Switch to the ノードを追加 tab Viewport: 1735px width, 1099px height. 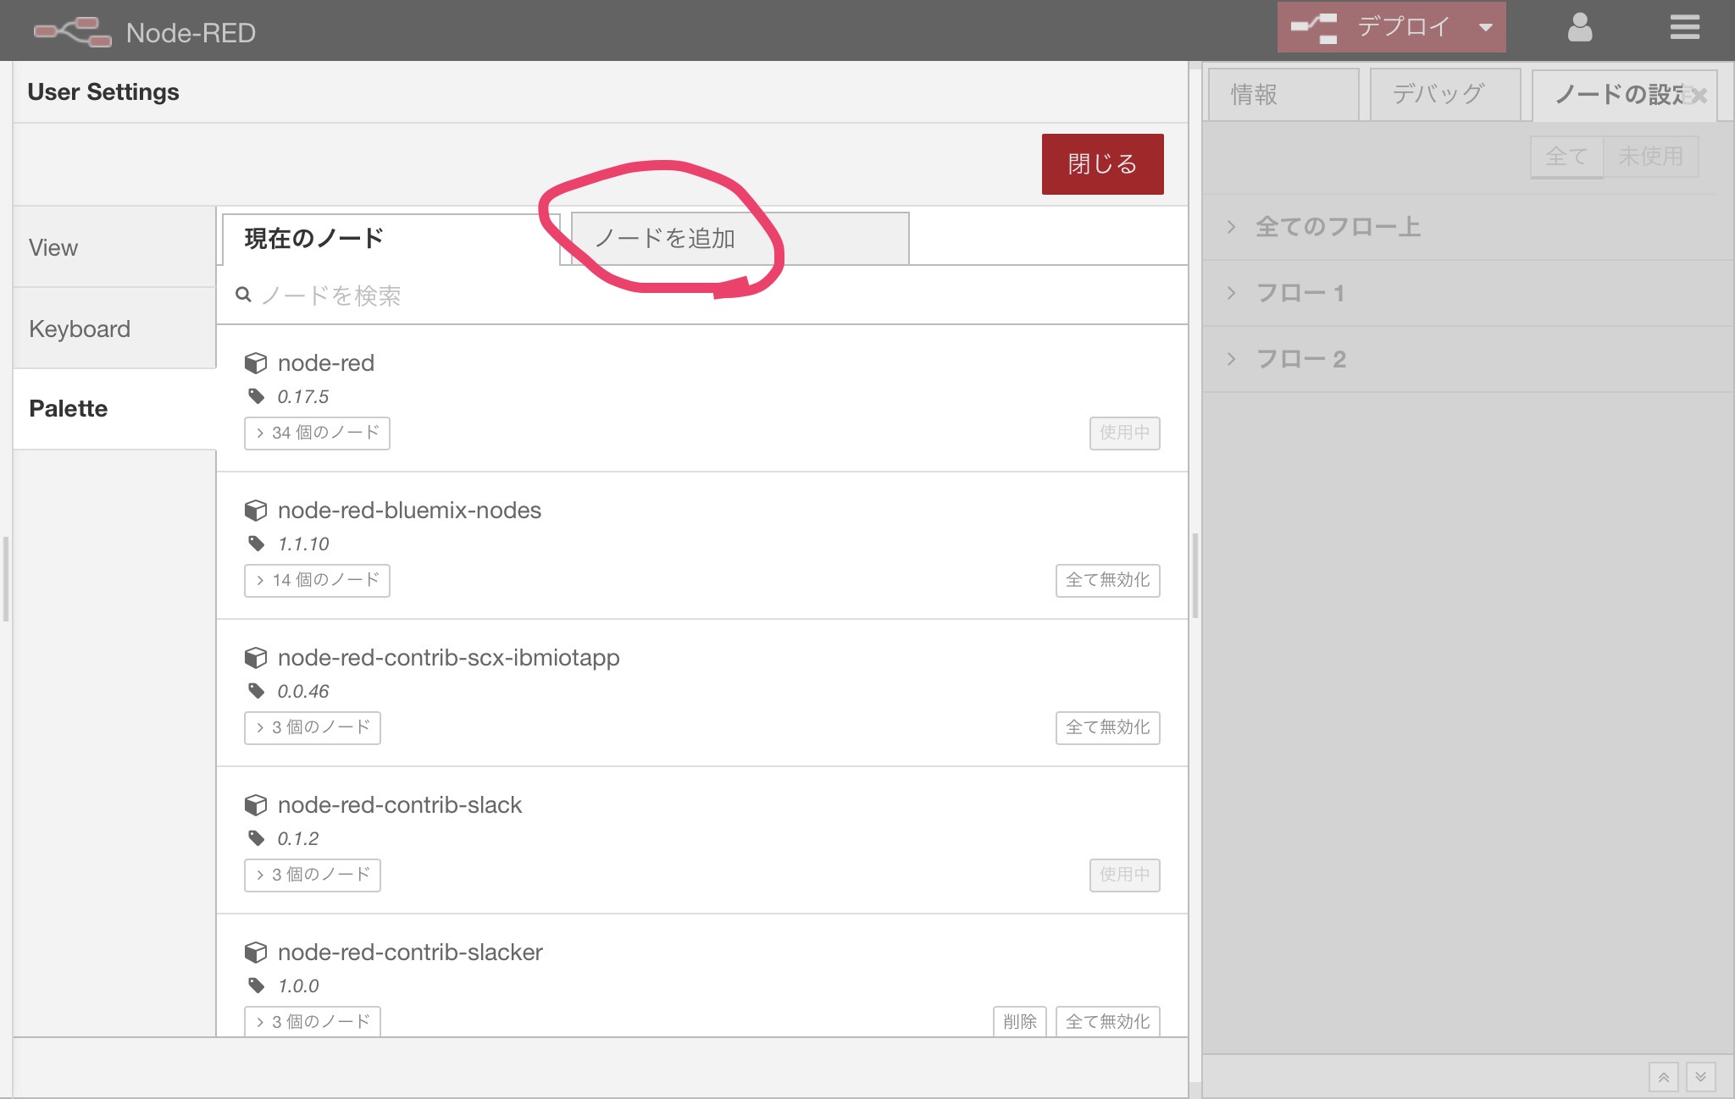coord(668,238)
